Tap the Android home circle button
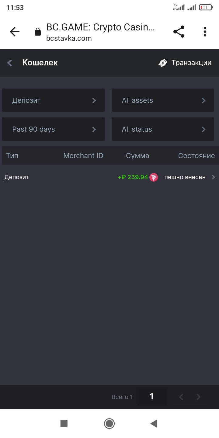The height and width of the screenshot is (438, 219). 109,423
